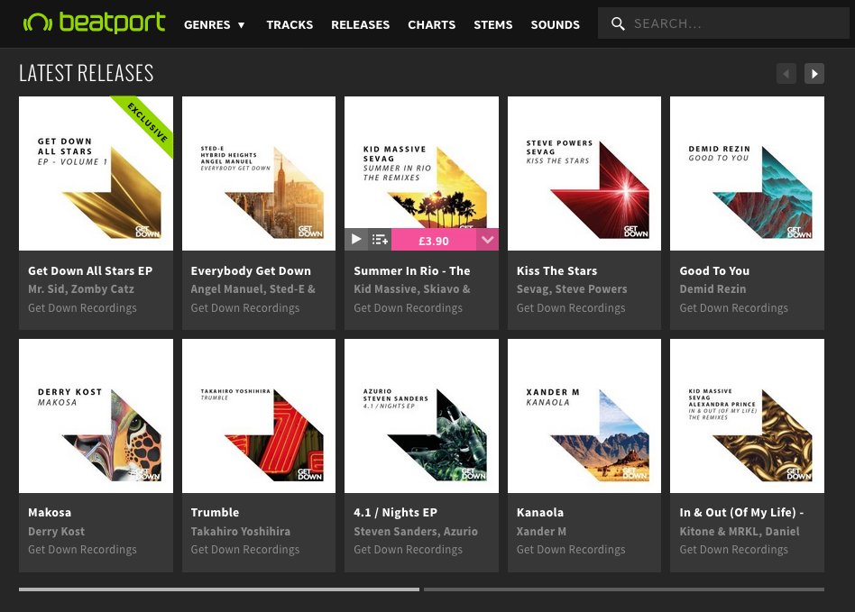
Task: Open Everybody Get Down title link
Action: tap(251, 271)
